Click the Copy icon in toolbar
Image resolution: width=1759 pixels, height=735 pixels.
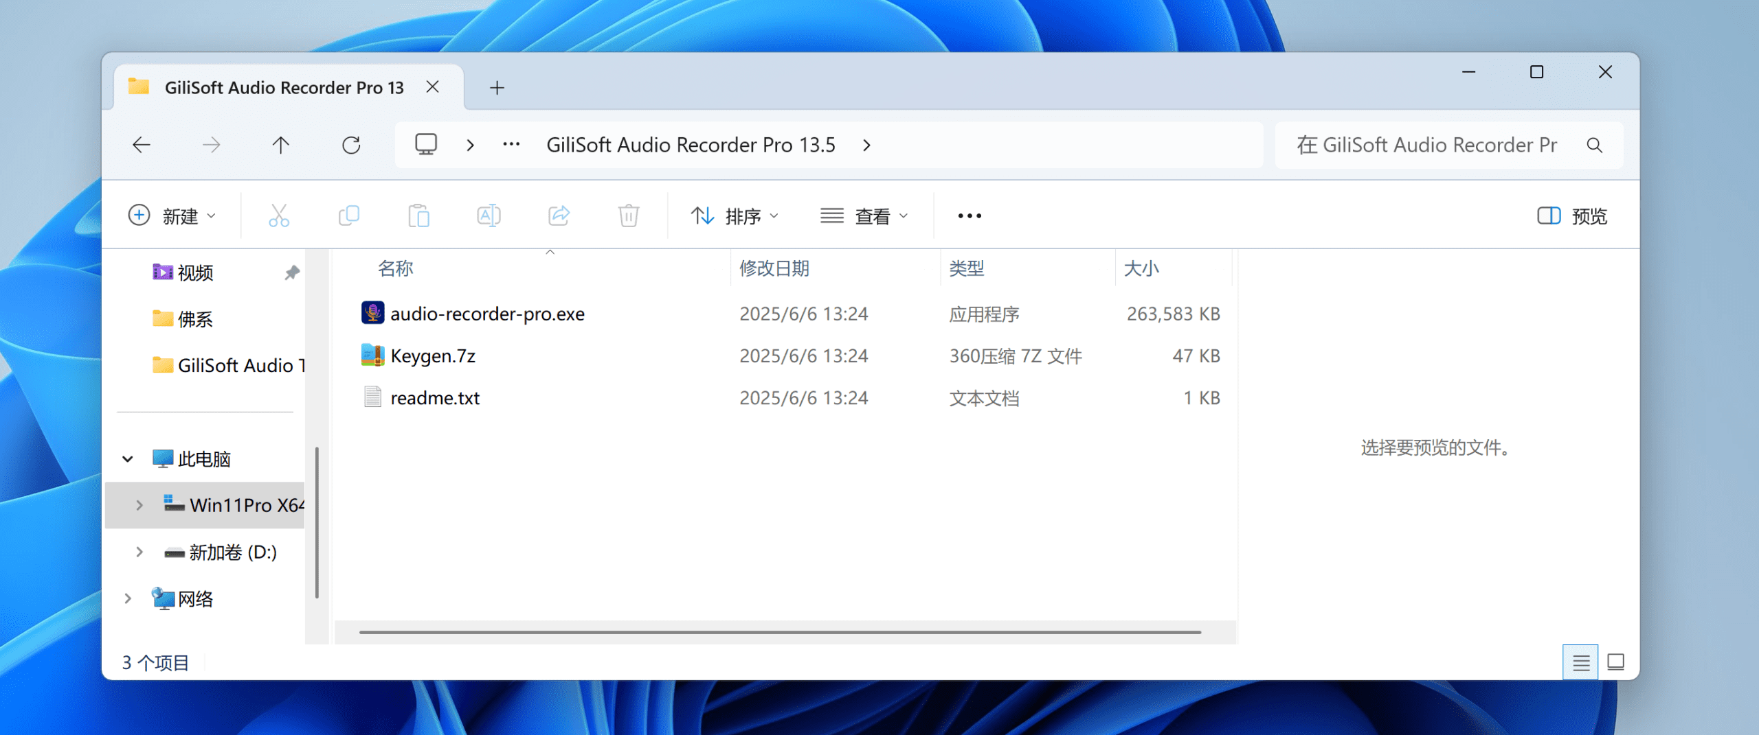tap(349, 216)
